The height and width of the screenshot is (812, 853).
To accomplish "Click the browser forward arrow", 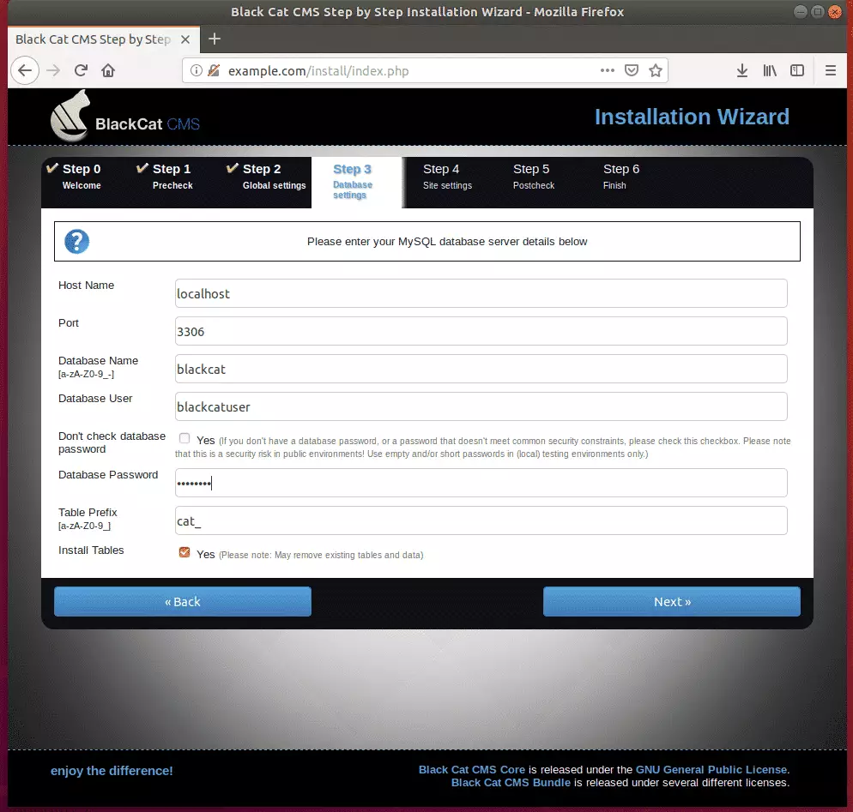I will 53,70.
